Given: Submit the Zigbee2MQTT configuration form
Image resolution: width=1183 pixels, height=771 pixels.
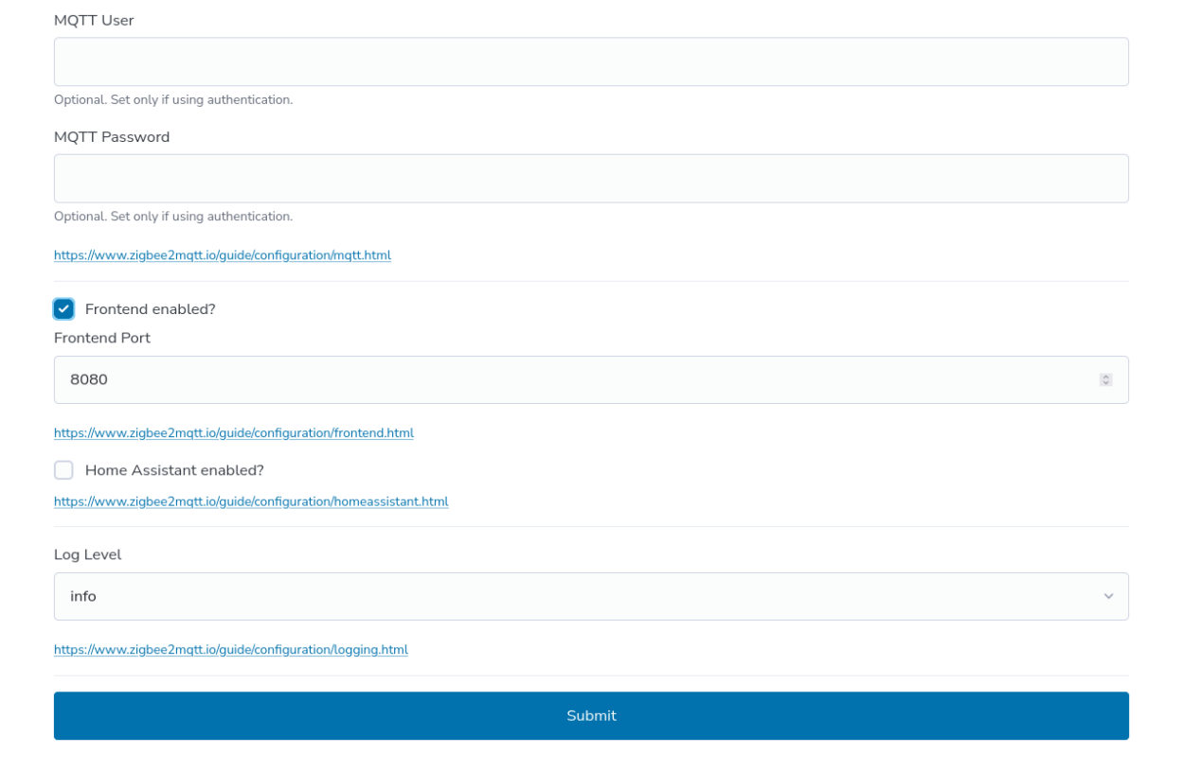Looking at the screenshot, I should coord(591,715).
